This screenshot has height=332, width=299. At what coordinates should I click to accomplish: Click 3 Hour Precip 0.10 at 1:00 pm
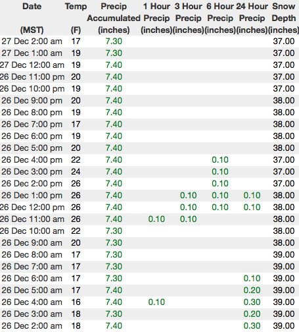pyautogui.click(x=189, y=196)
